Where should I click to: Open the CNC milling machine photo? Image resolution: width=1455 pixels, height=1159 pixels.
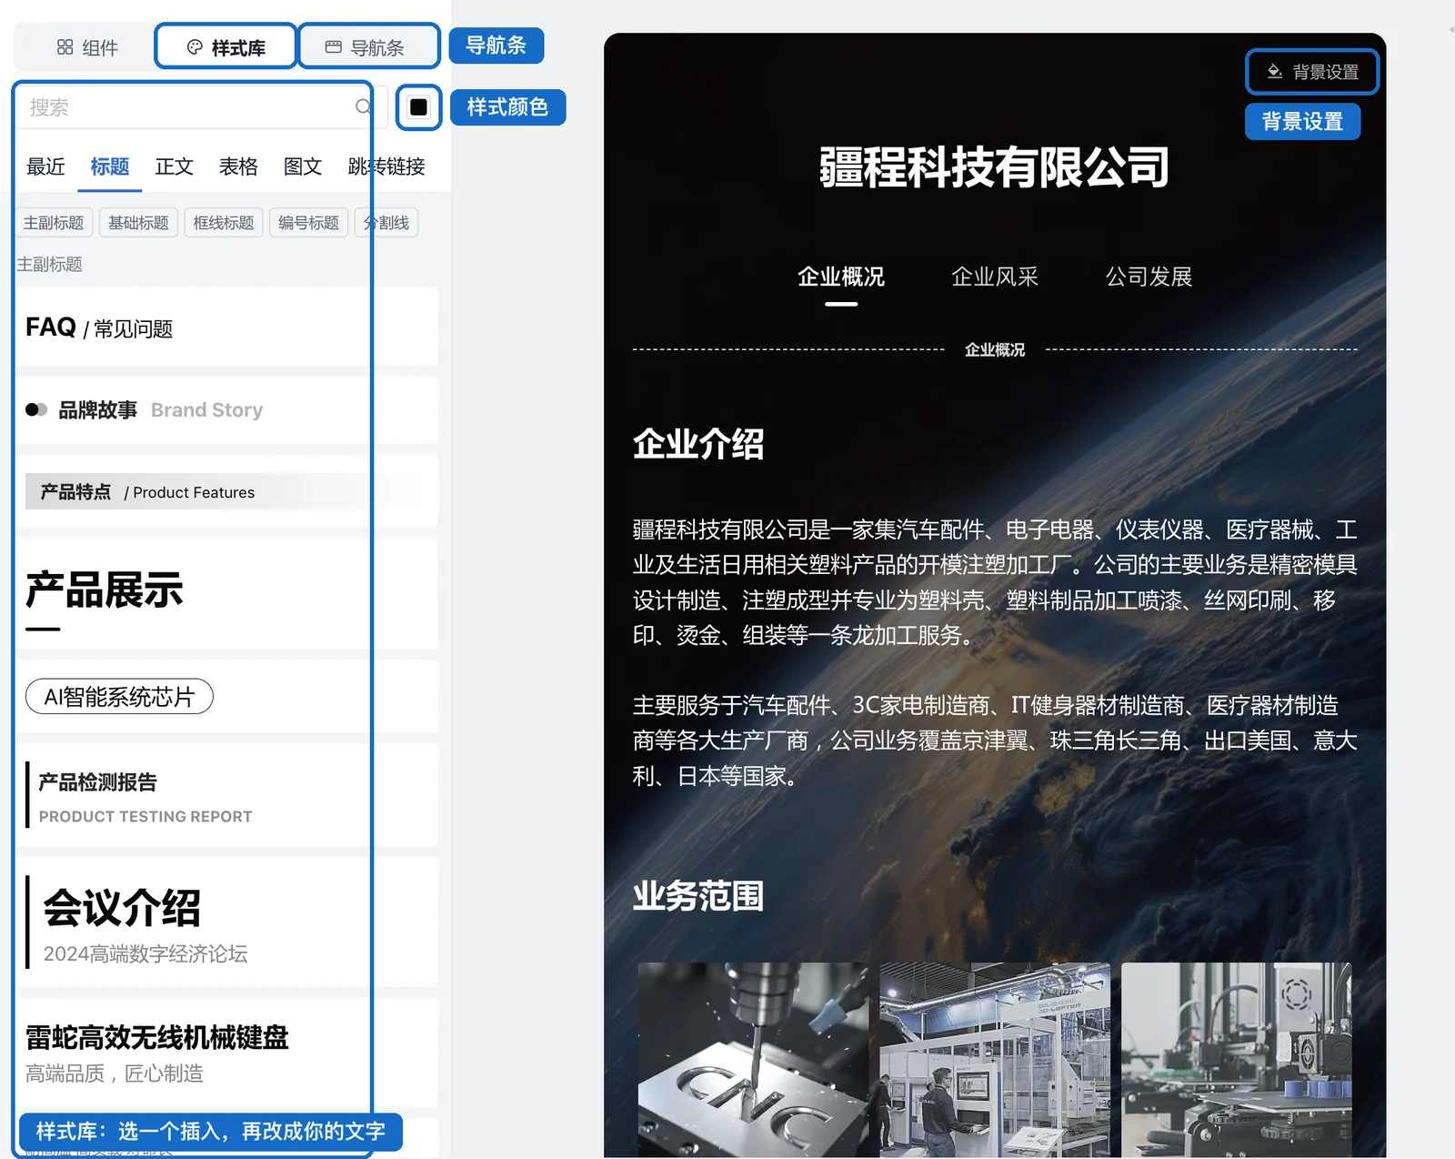pyautogui.click(x=754, y=1060)
